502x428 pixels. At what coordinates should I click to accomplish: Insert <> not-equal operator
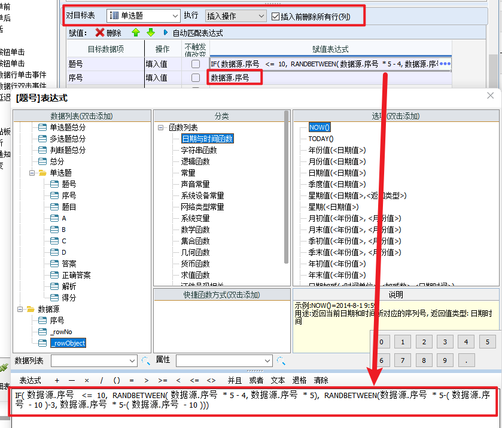[211, 380]
